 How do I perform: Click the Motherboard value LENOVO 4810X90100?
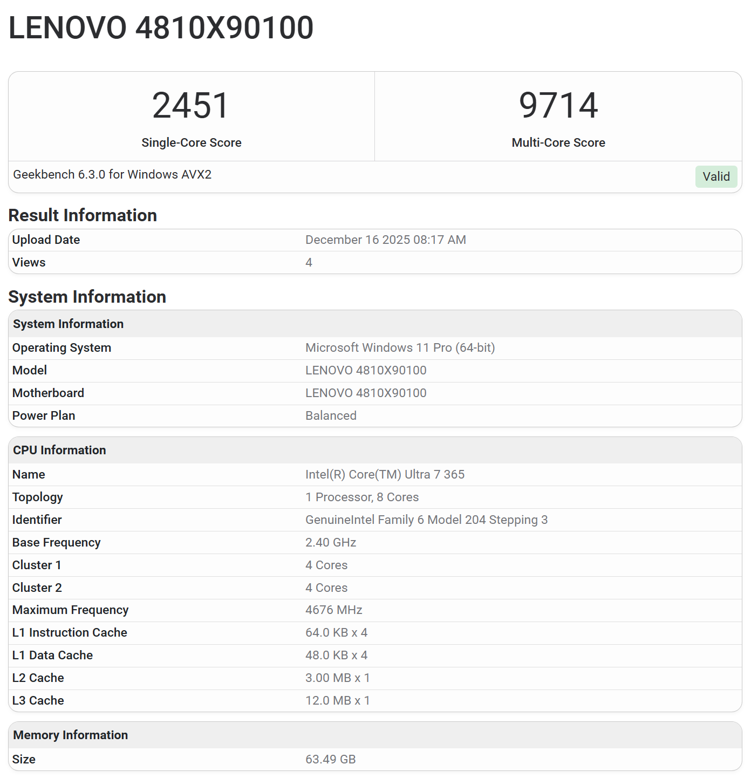coord(366,393)
